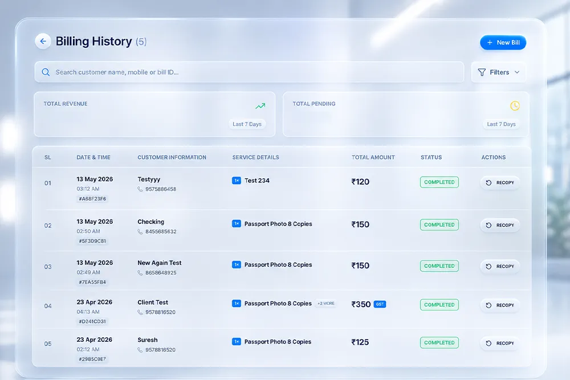Click the funnel filter icon
570x380 pixels.
(482, 72)
